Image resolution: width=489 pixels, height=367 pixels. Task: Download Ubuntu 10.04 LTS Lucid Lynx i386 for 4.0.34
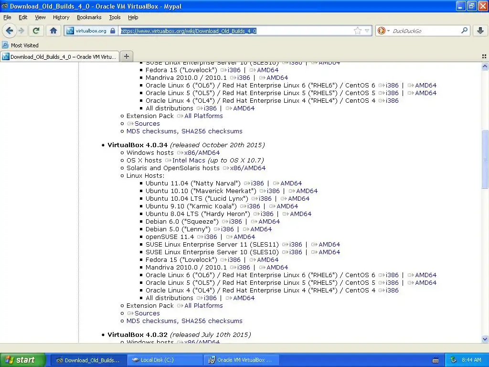tap(265, 198)
